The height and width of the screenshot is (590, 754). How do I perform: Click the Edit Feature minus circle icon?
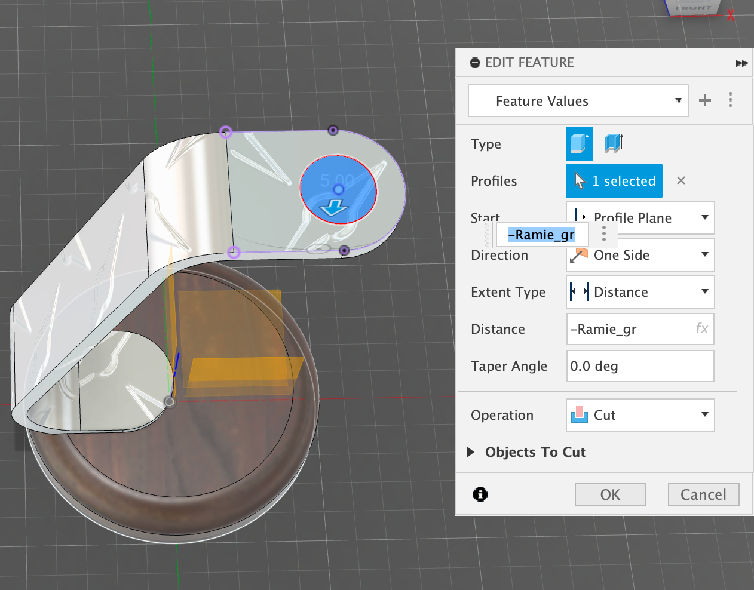(x=475, y=63)
